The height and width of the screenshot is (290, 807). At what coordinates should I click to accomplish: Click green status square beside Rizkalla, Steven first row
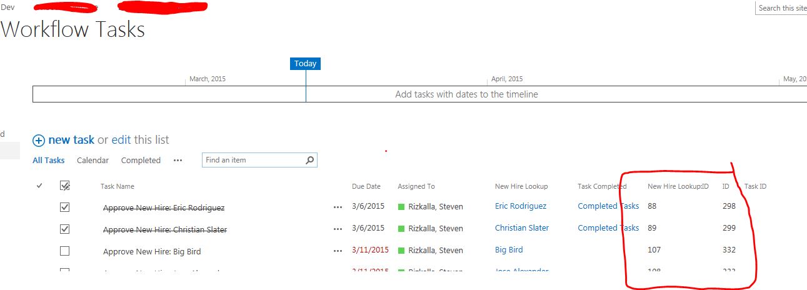click(x=401, y=207)
